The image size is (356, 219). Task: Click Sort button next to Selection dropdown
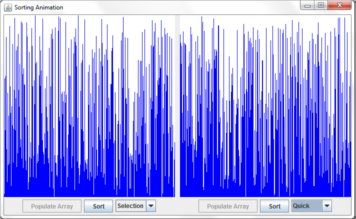click(98, 206)
